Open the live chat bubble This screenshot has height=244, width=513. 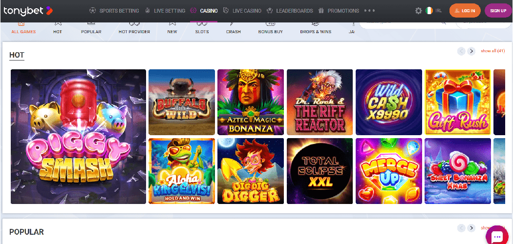(497, 237)
